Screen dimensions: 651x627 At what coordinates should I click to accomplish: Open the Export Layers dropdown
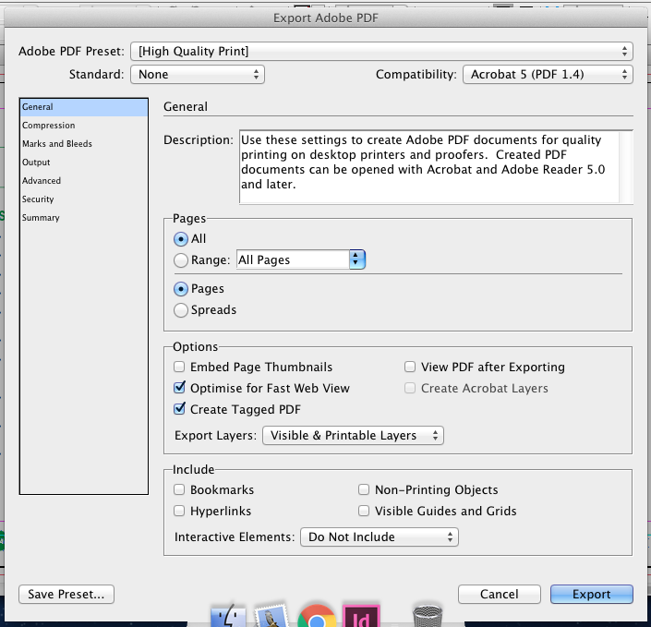353,435
